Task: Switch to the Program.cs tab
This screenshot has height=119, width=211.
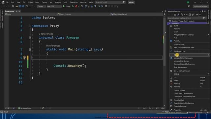Action: click(10, 11)
